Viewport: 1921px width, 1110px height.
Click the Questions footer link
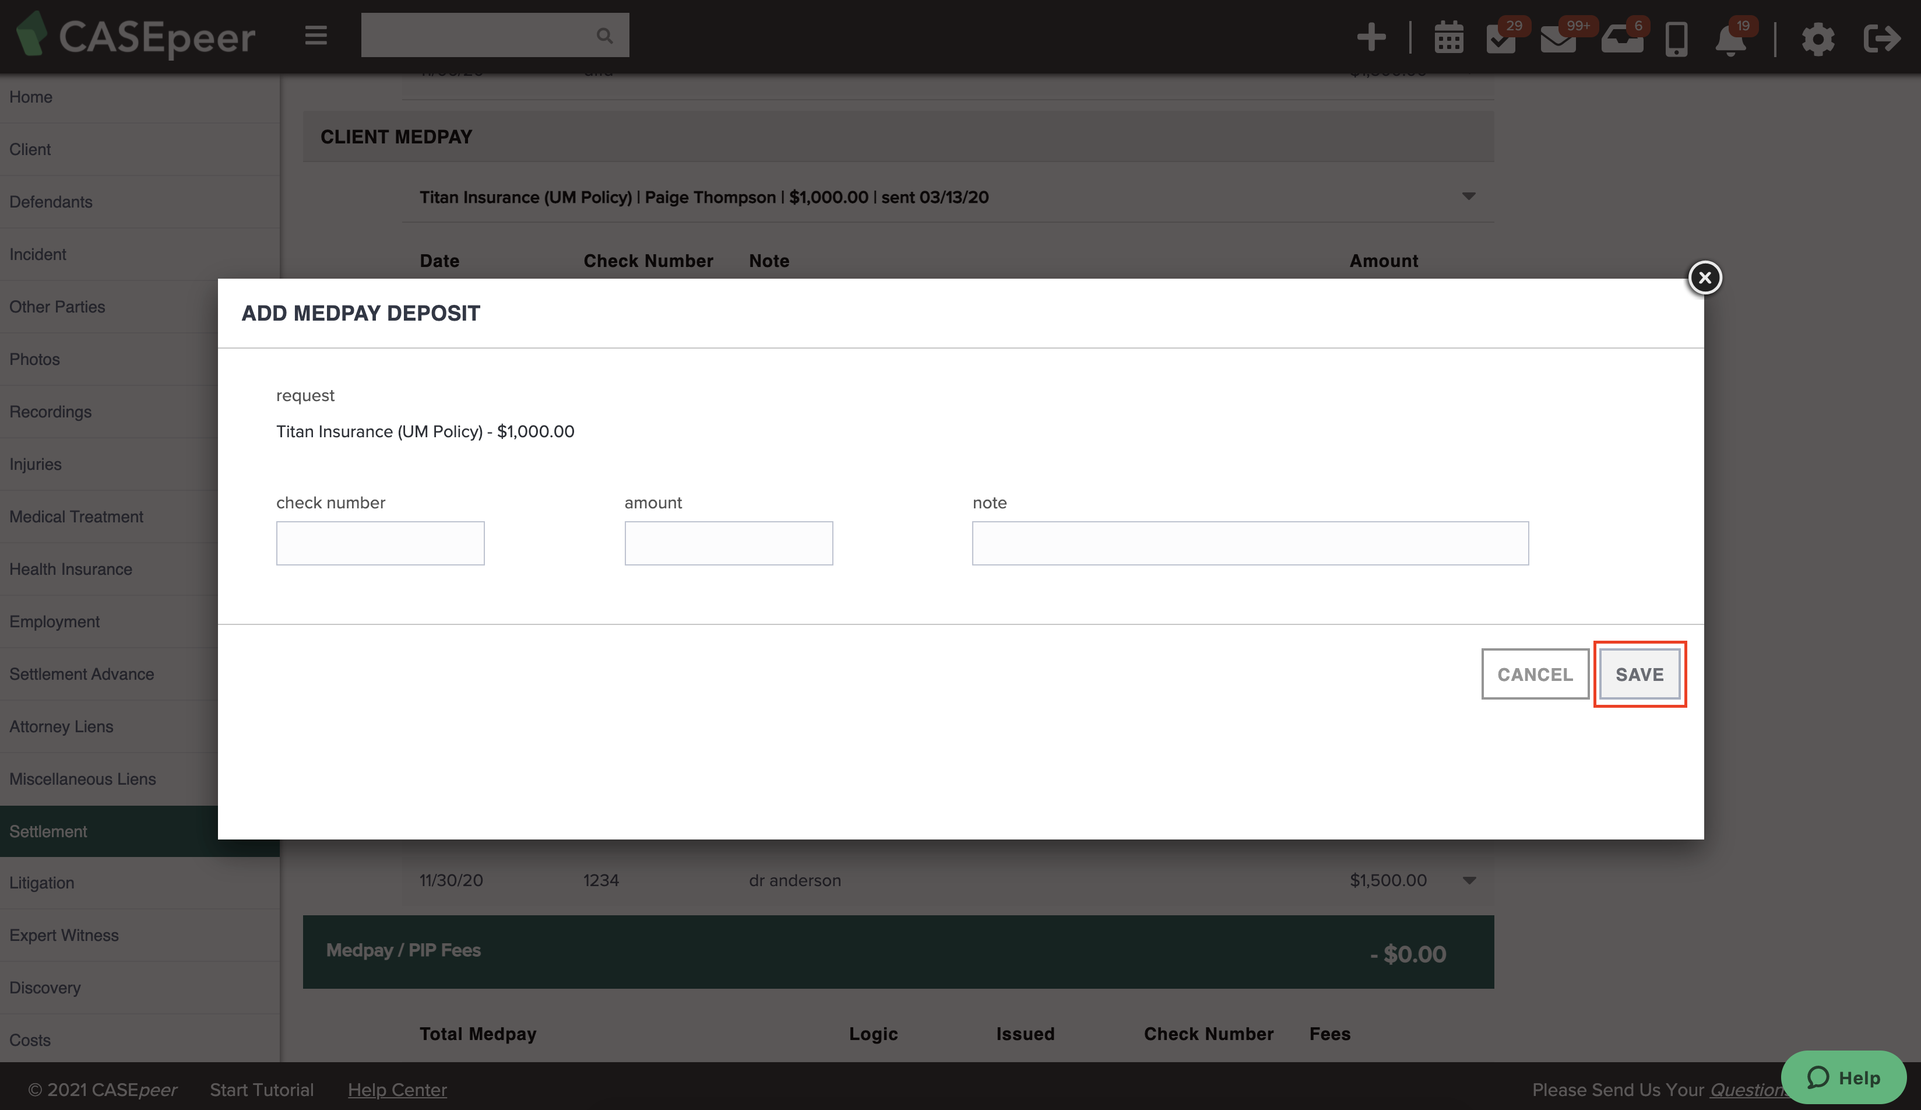[1748, 1090]
